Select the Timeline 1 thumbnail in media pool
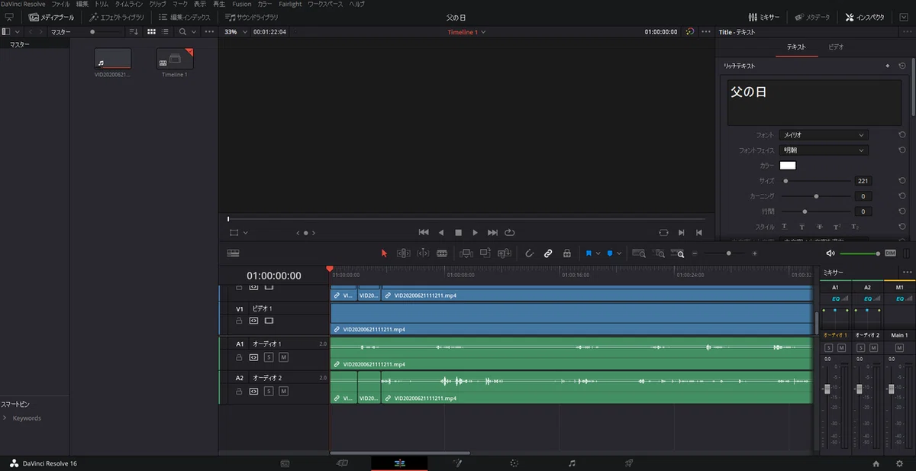The width and height of the screenshot is (916, 471). tap(174, 59)
